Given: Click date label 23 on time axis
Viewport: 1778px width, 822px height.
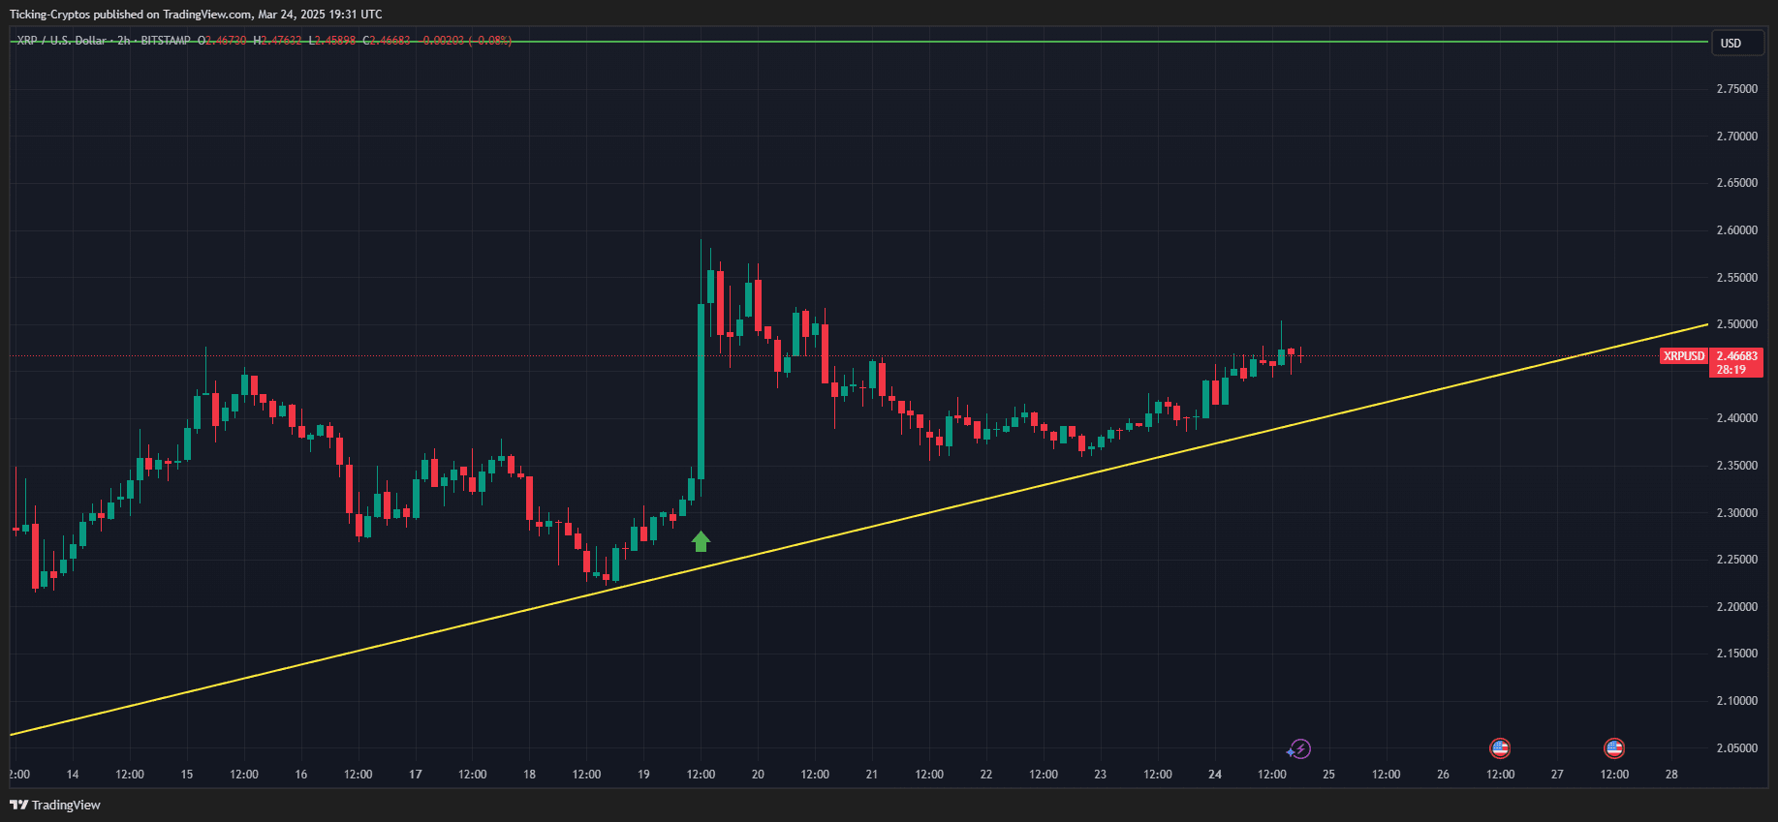Looking at the screenshot, I should coord(1101,775).
